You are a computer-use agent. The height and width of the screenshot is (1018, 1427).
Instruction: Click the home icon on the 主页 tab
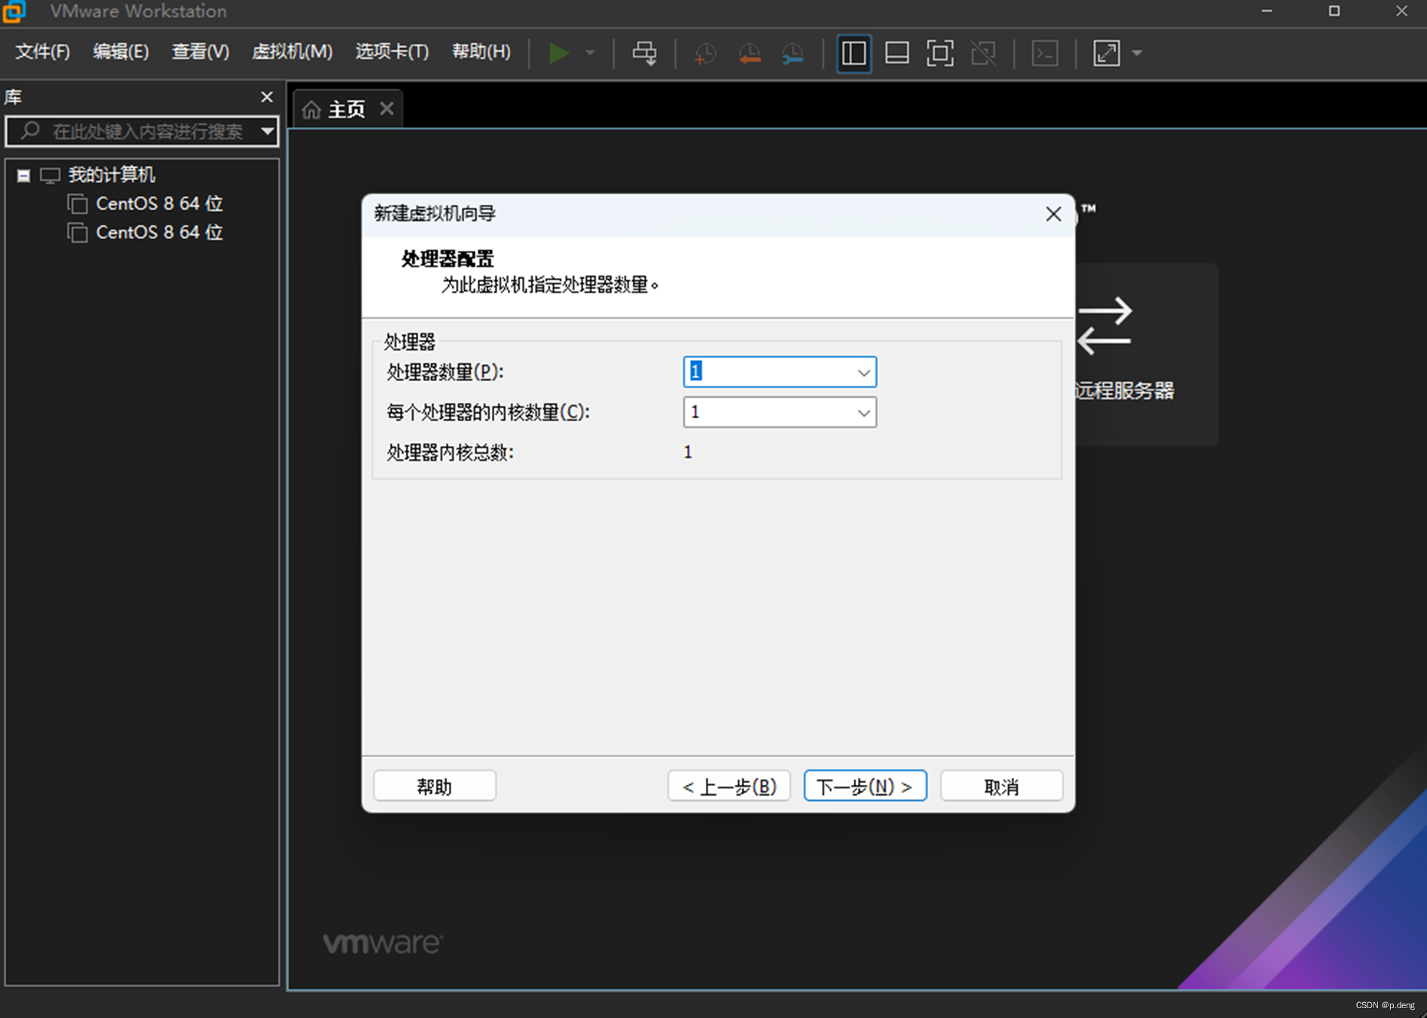tap(311, 110)
